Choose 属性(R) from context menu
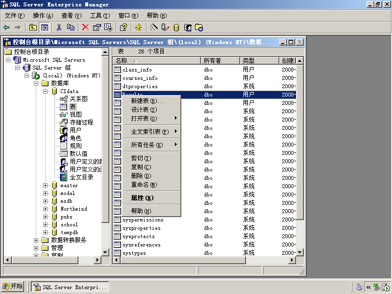Screen dimensions: 392x294 [151, 198]
